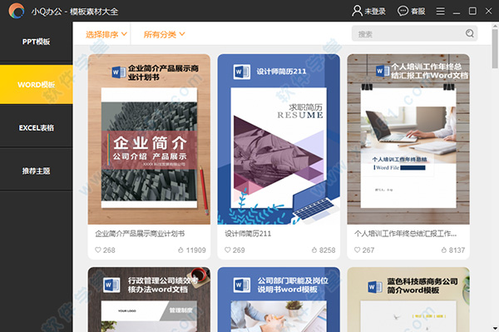Like the 个人培训工作年终总结 template heart icon
The height and width of the screenshot is (332, 499).
357,250
